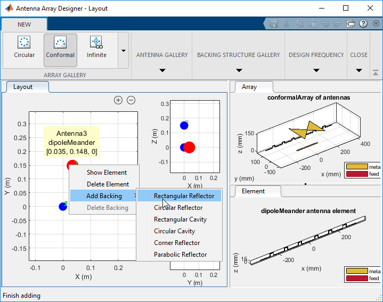Image resolution: width=383 pixels, height=302 pixels.
Task: Open Help question mark icon
Action: point(363,23)
